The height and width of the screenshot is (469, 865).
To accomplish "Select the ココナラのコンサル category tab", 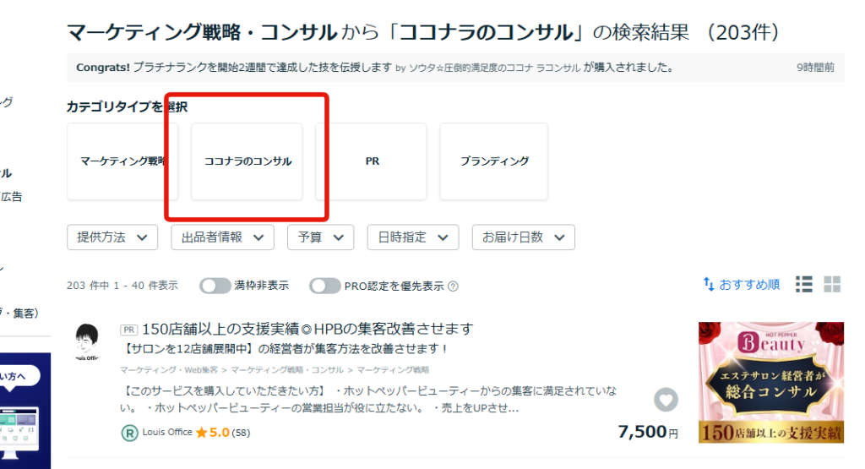I will 248,161.
